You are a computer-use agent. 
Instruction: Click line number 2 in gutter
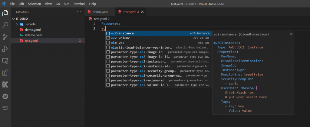pyautogui.click(x=94, y=28)
